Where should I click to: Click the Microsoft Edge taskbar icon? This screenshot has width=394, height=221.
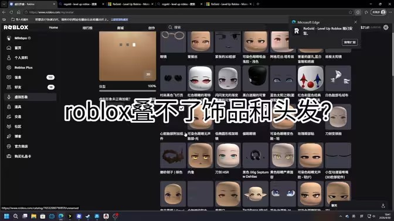point(61,216)
